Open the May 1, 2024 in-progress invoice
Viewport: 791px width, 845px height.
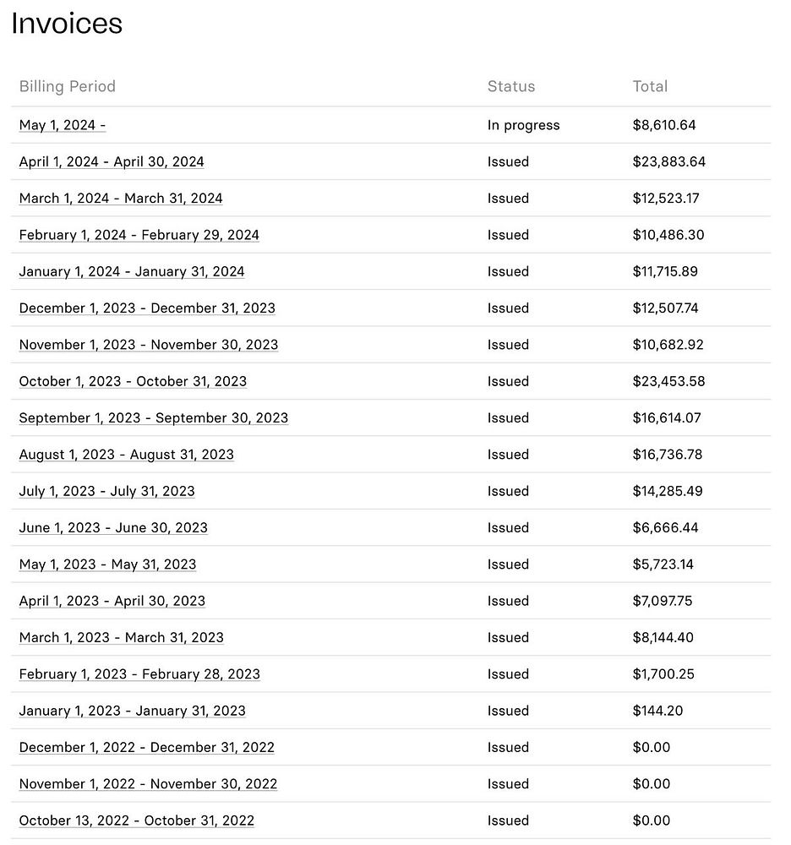(x=62, y=125)
